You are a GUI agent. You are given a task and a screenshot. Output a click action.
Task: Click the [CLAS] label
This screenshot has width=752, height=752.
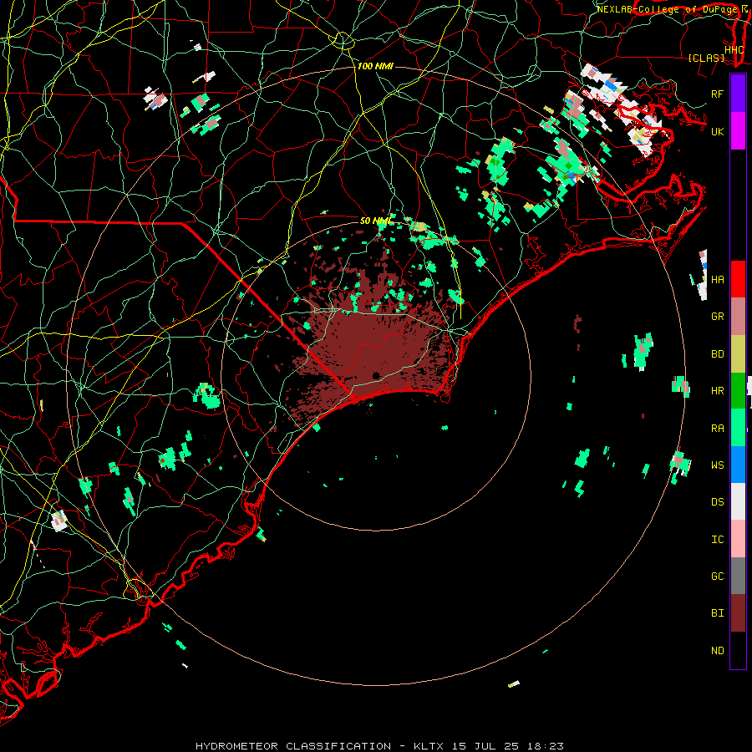706,58
